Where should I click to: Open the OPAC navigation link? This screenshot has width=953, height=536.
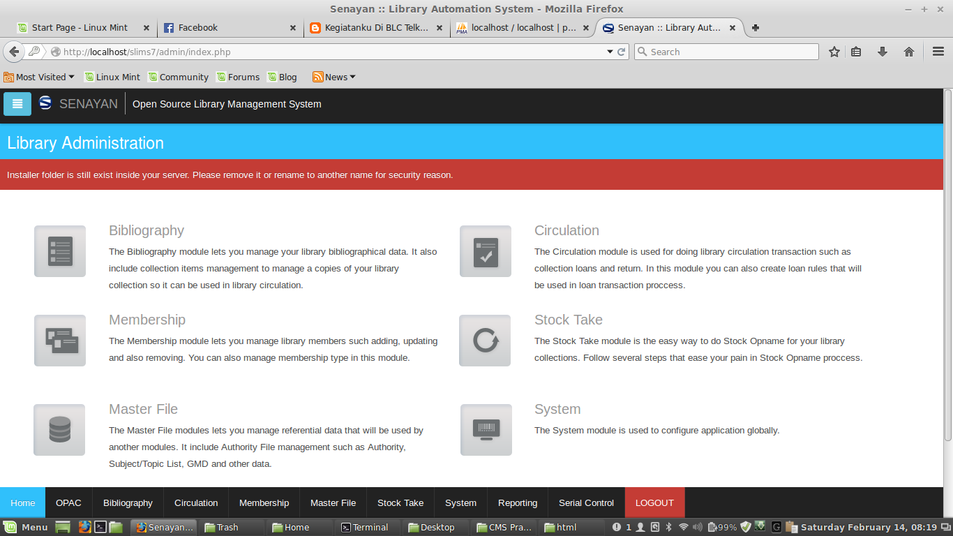(x=68, y=502)
